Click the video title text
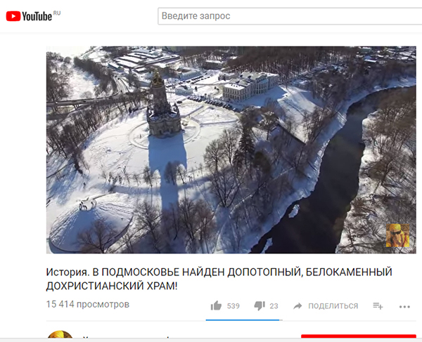 coord(219,279)
